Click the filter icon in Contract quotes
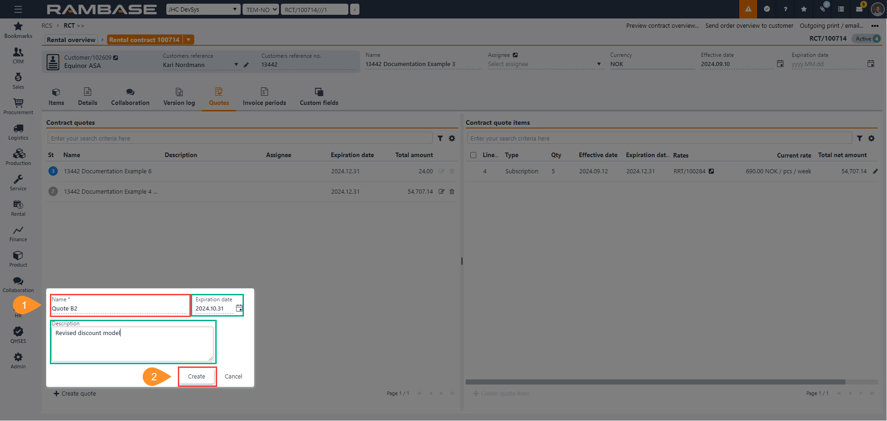 (440, 138)
